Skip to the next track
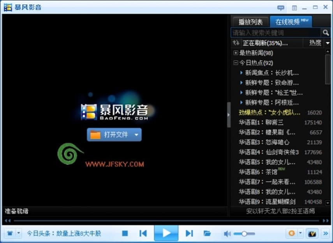333x243 pixels. [x=190, y=233]
